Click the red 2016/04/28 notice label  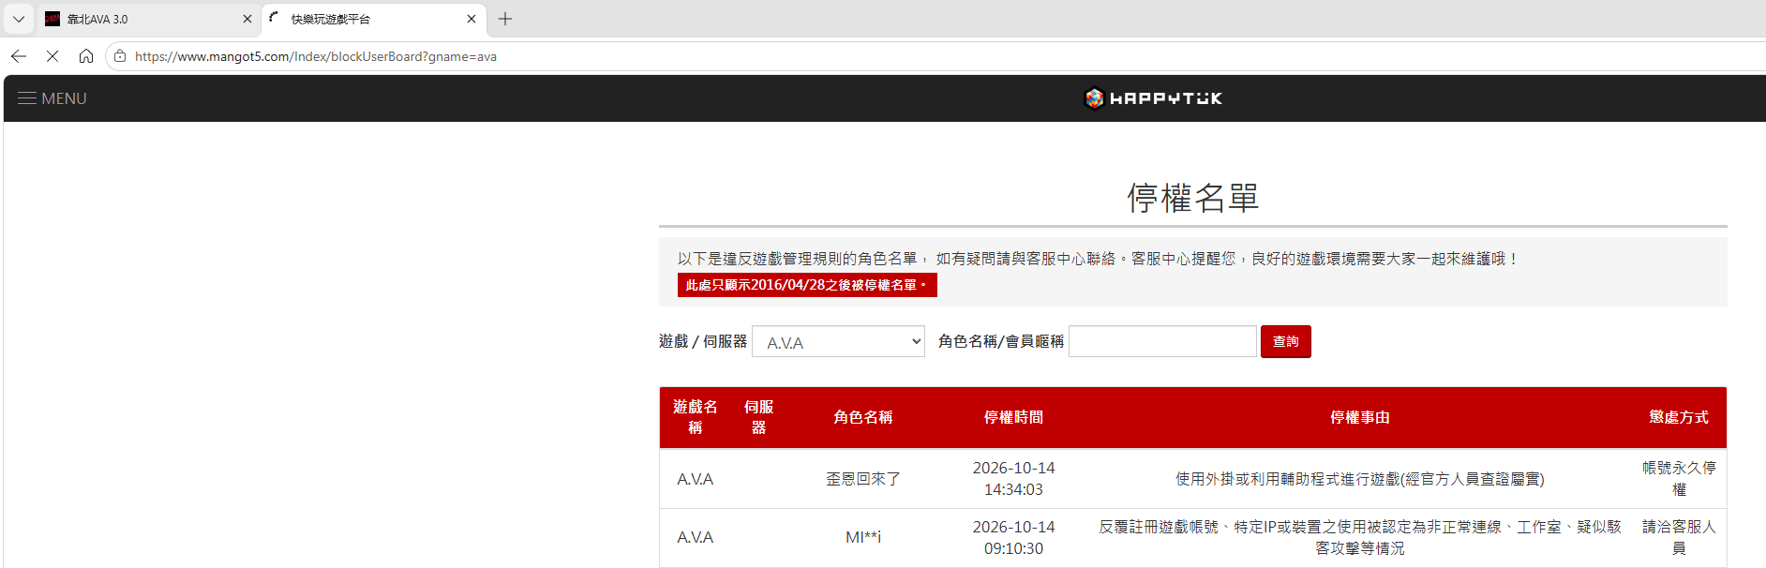pyautogui.click(x=807, y=285)
